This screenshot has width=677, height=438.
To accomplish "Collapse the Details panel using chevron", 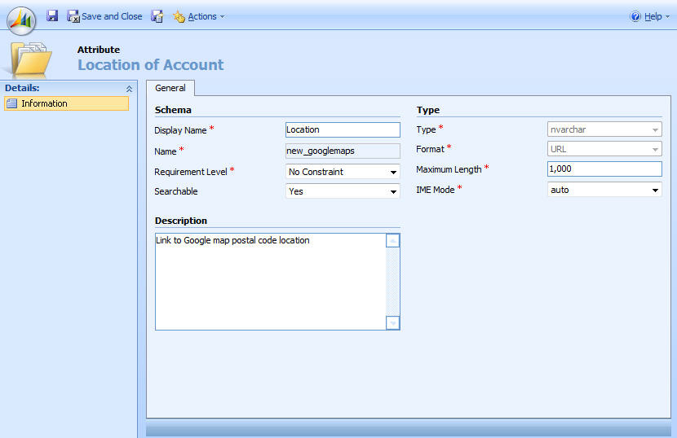I will (x=128, y=88).
